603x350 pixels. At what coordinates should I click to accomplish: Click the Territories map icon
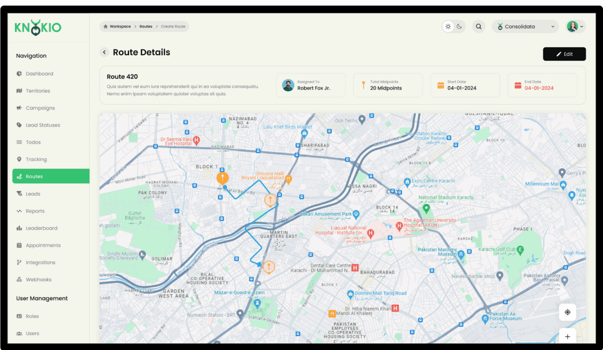tap(19, 91)
